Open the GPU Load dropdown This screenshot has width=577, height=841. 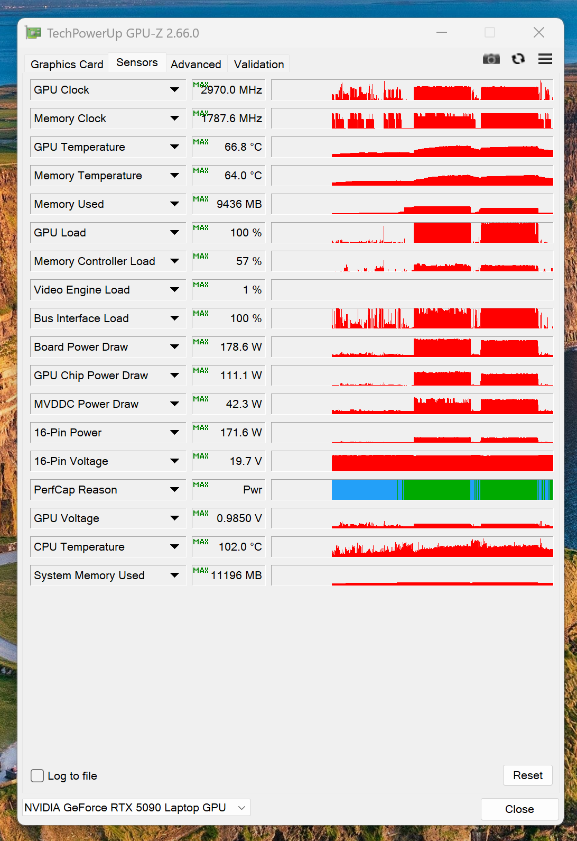(174, 233)
